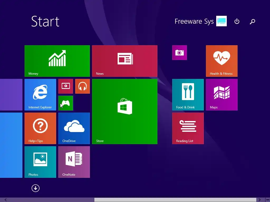The height and width of the screenshot is (202, 270).
Task: Open the Health & Fitness tile
Action: point(221,61)
